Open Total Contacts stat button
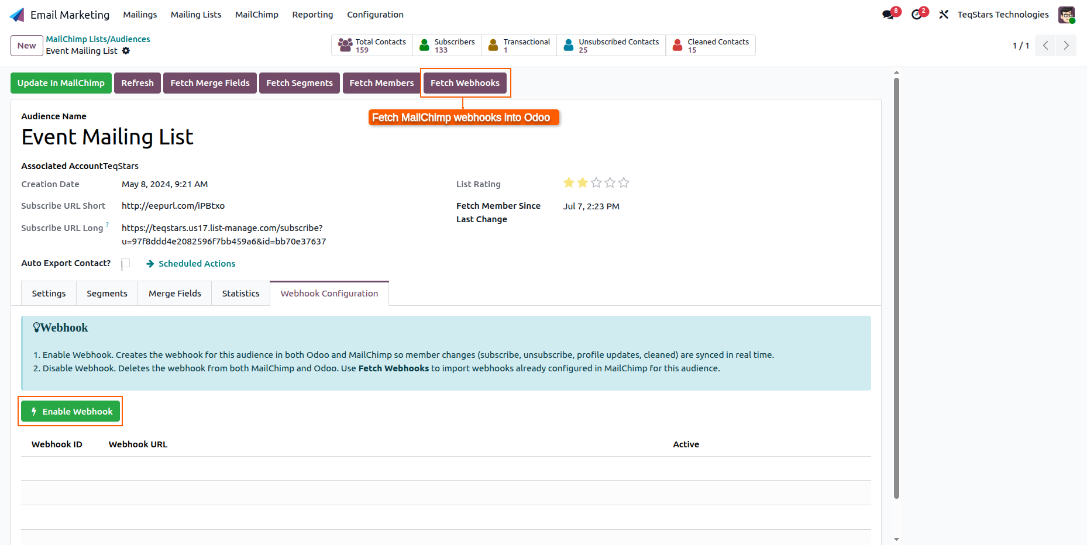 pos(372,46)
